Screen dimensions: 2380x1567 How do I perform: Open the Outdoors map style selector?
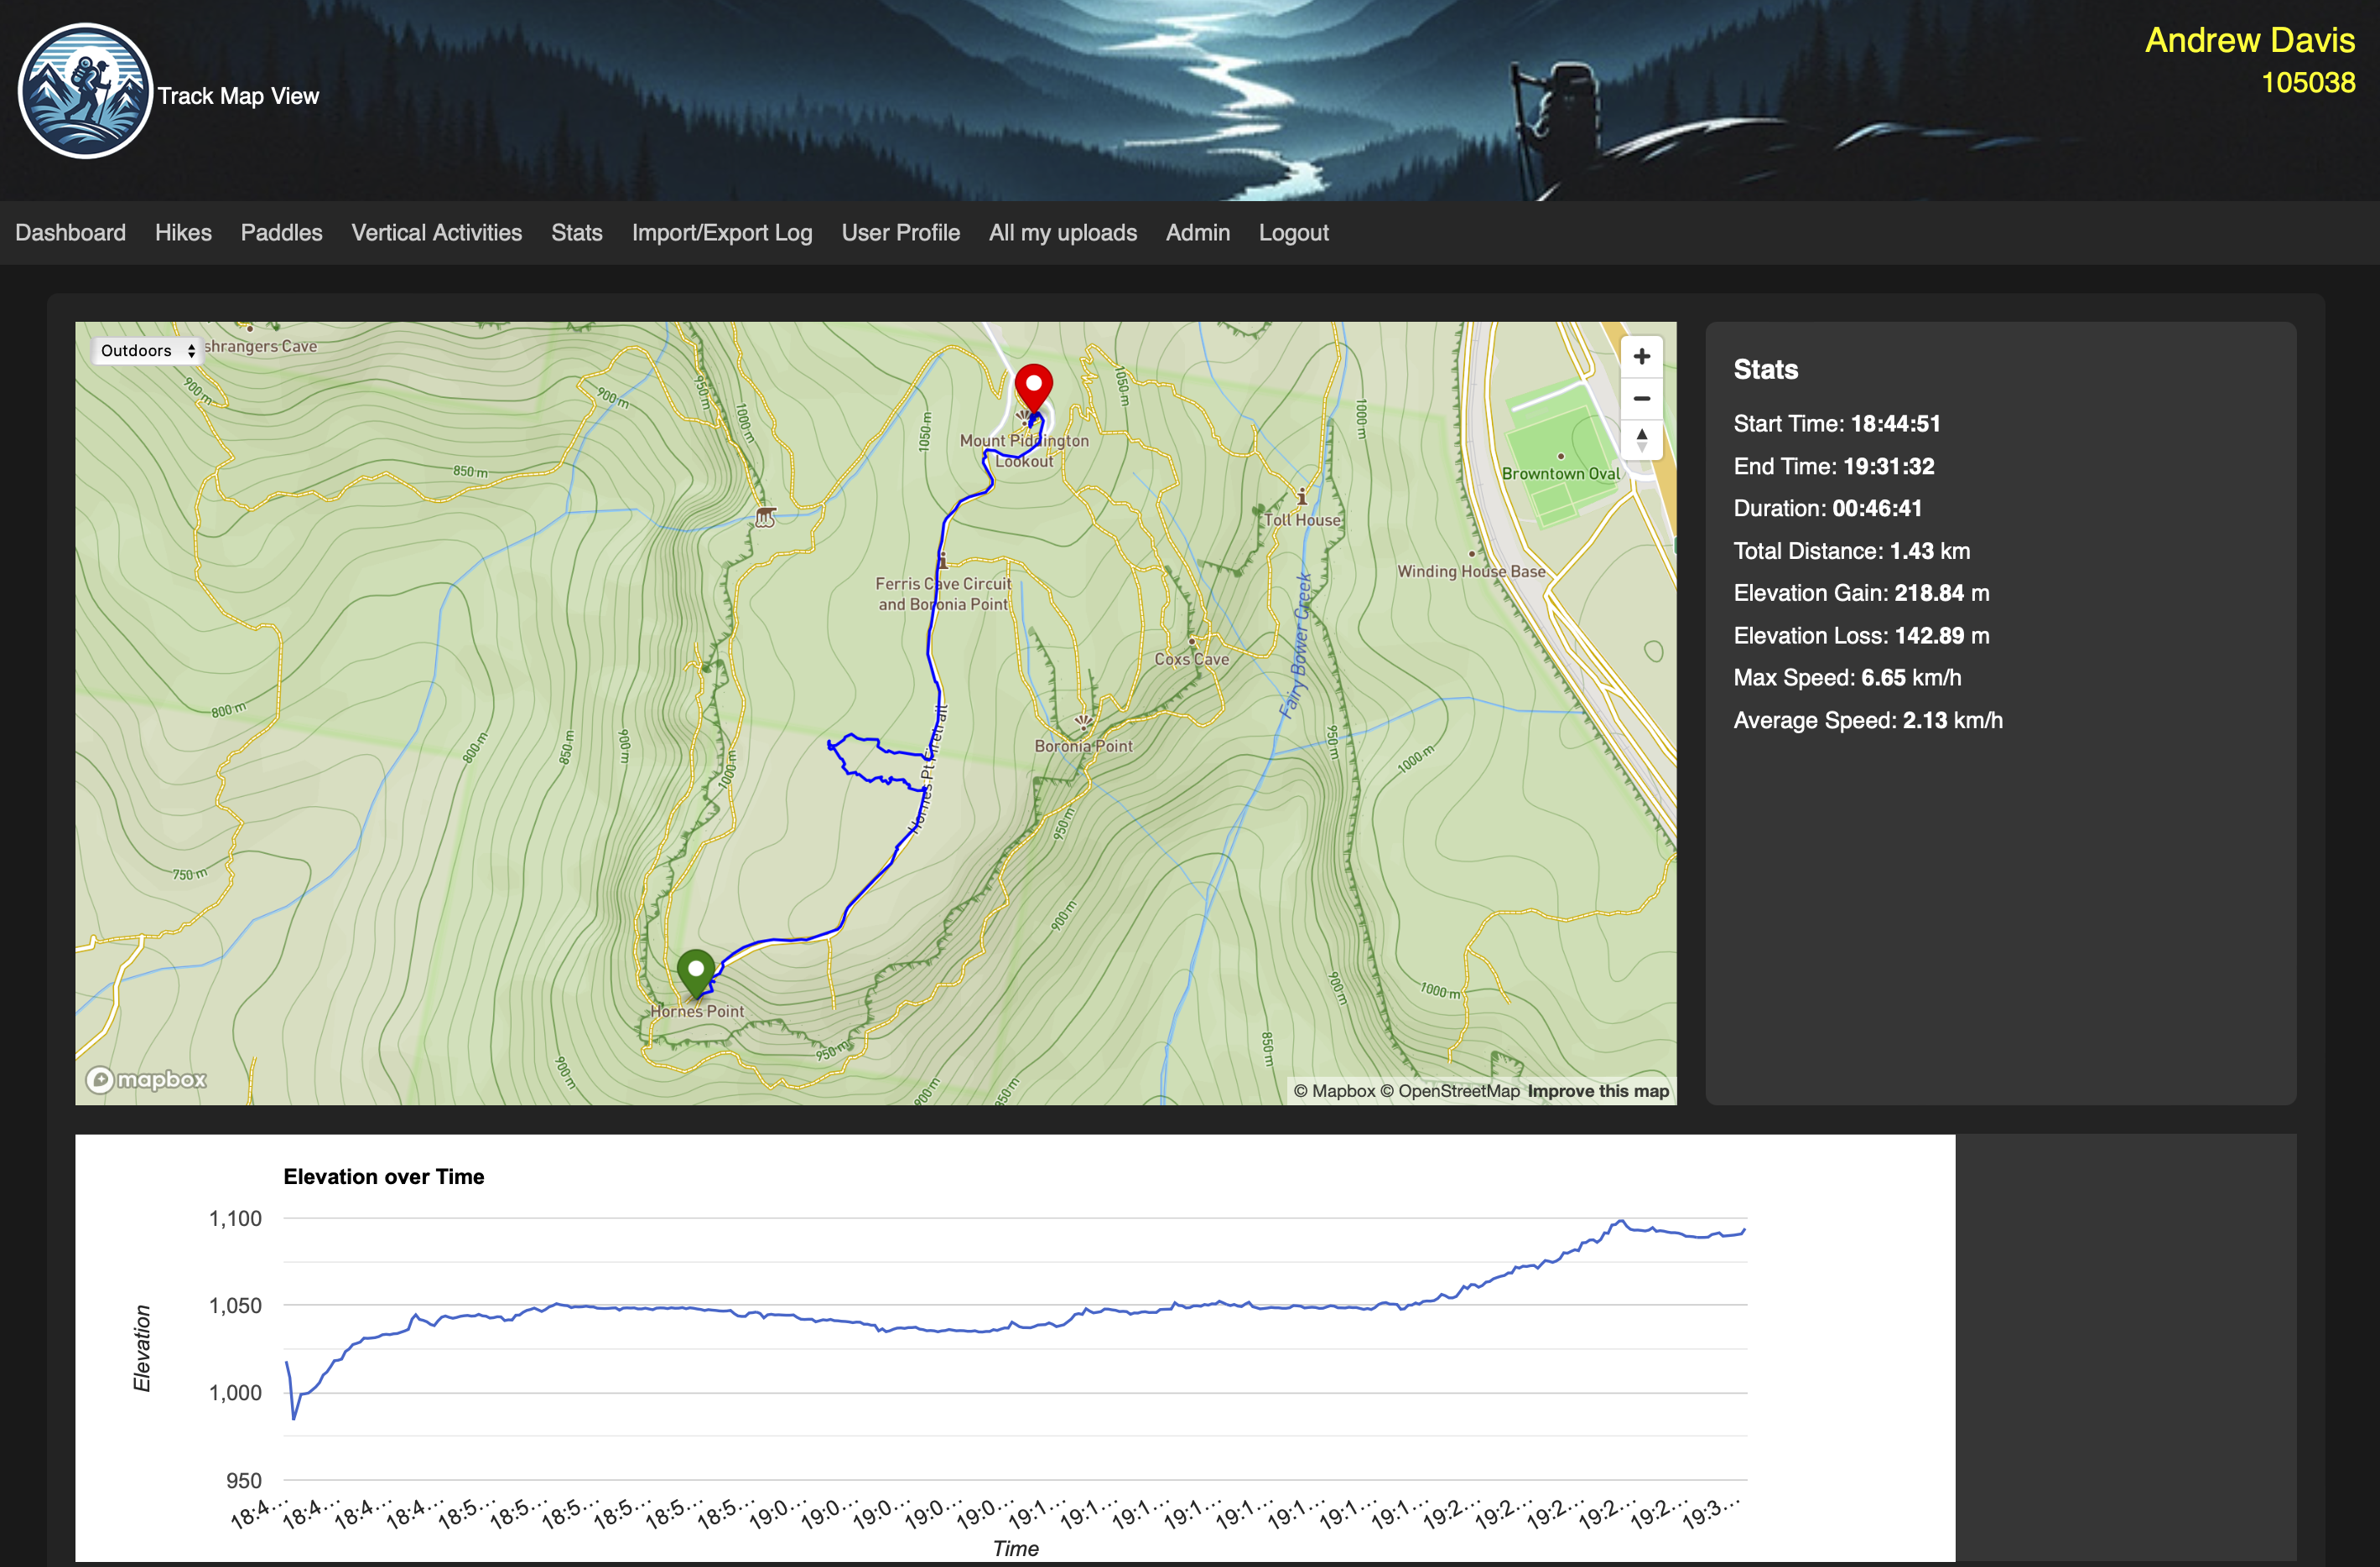pos(146,351)
